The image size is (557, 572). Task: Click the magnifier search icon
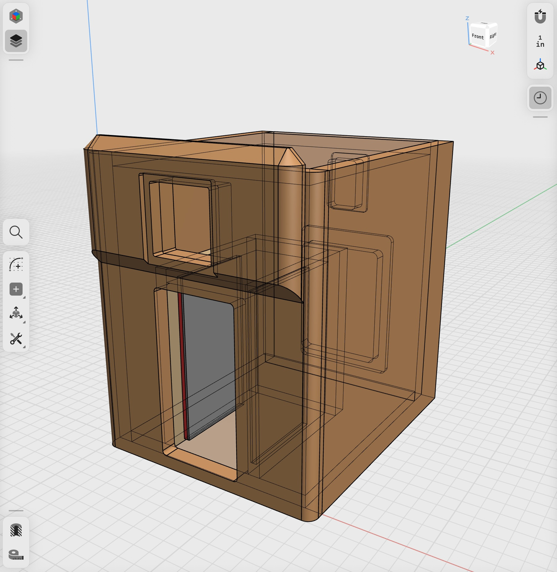[x=16, y=232]
